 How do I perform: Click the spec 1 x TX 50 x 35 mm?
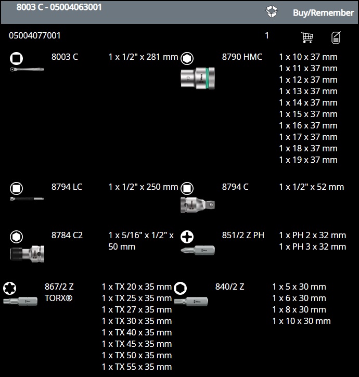point(137,355)
